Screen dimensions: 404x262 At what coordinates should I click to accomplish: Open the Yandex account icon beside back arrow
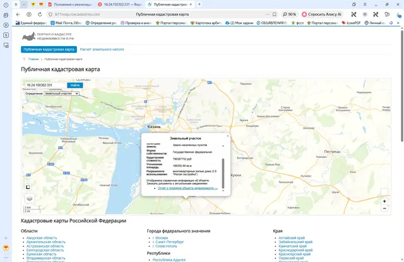[x=29, y=15]
